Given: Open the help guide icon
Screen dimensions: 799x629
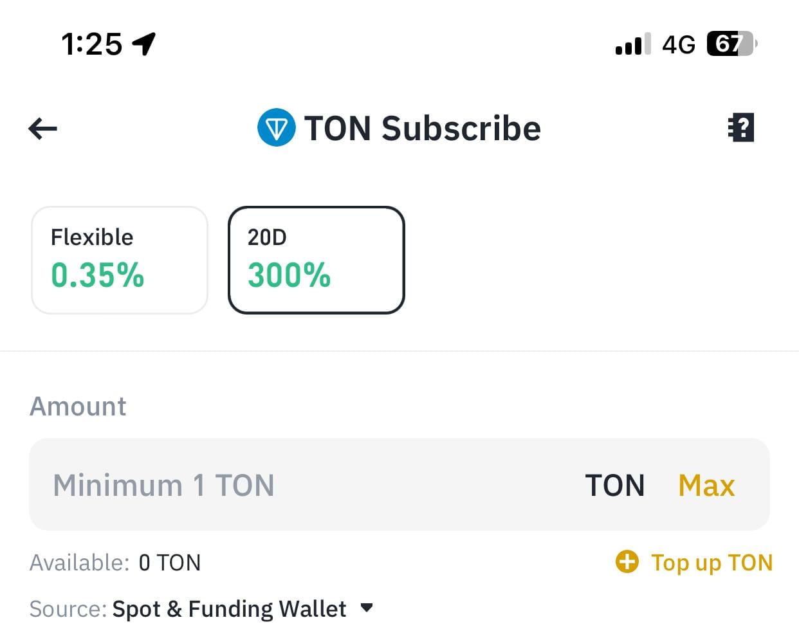Looking at the screenshot, I should (741, 127).
